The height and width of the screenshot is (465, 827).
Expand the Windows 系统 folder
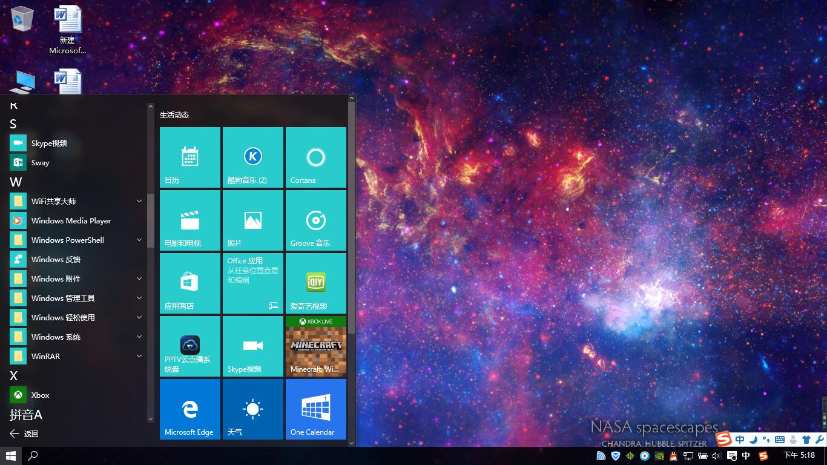tap(77, 337)
